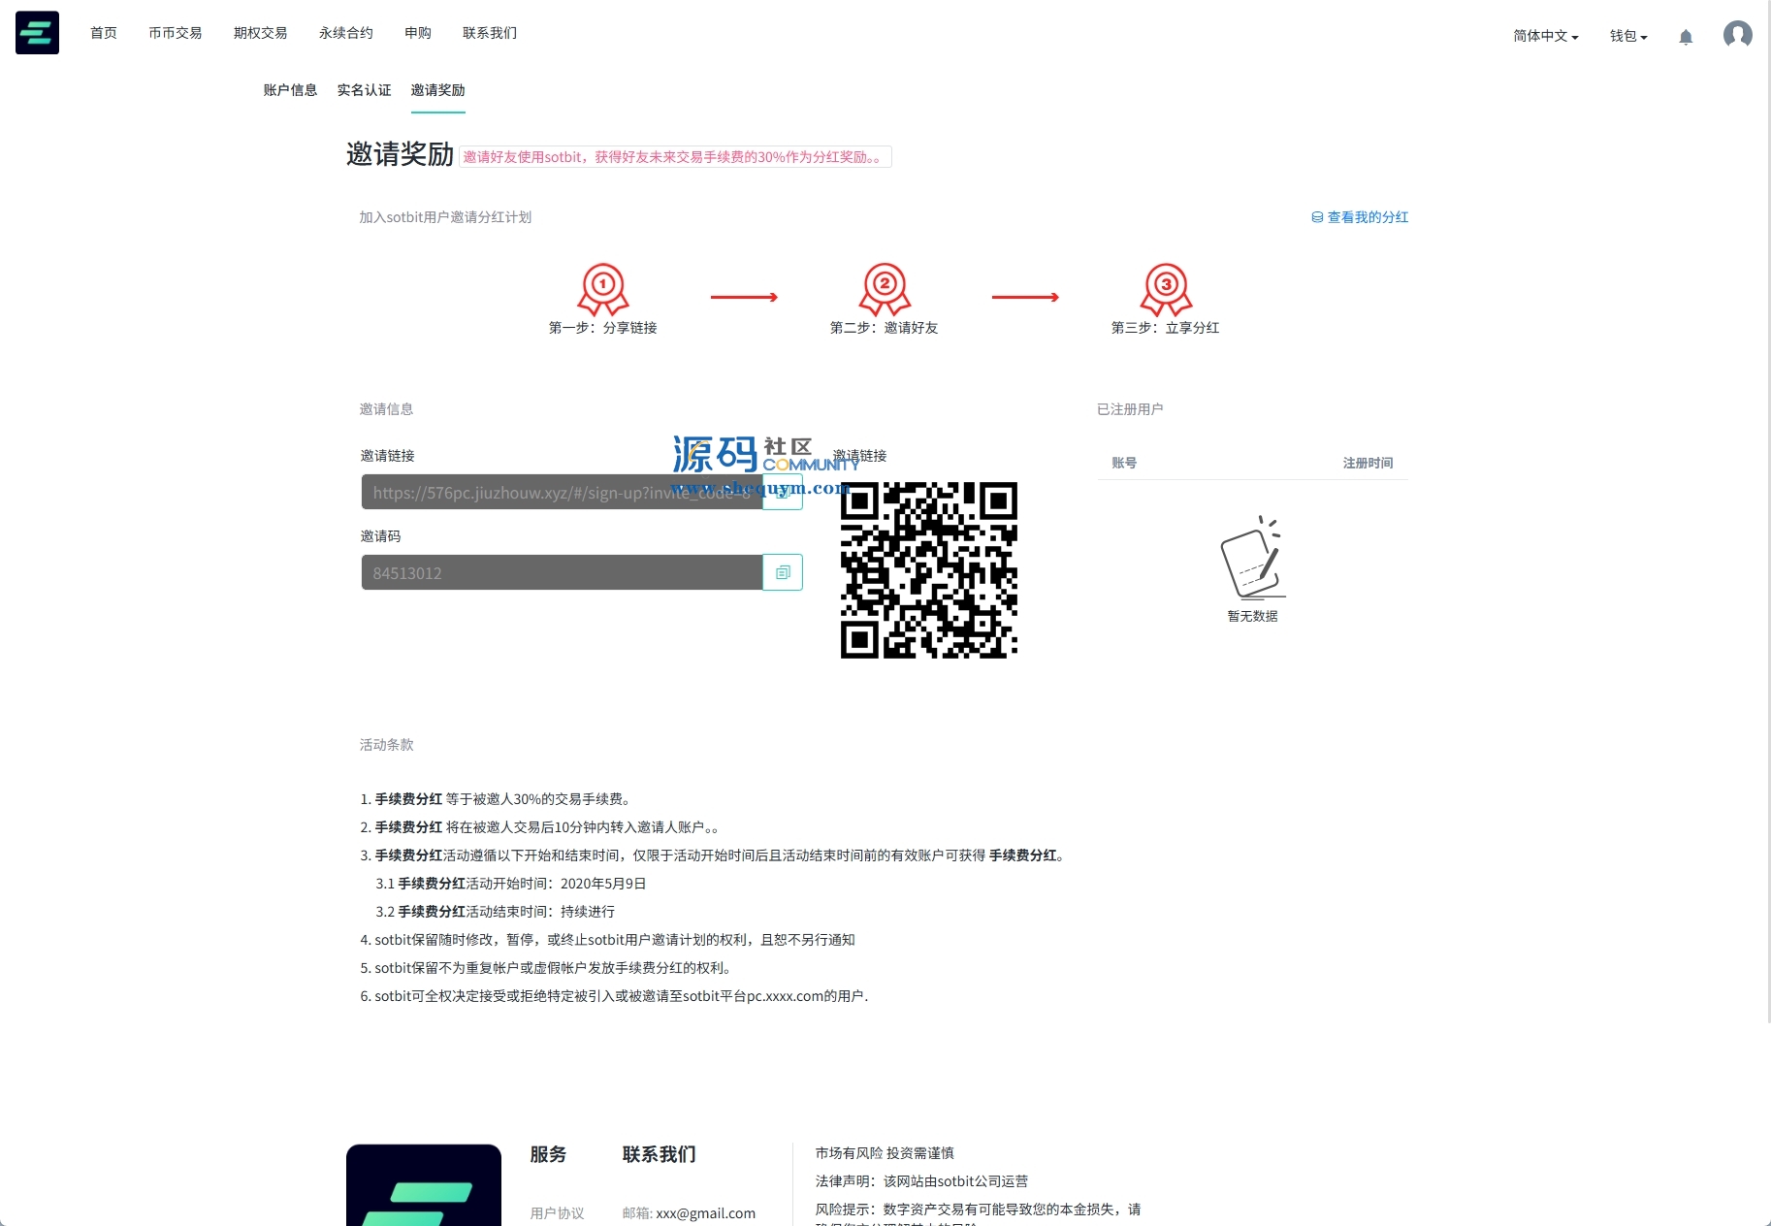The width and height of the screenshot is (1771, 1226).
Task: Click the sotbit logo in the header
Action: 37,33
